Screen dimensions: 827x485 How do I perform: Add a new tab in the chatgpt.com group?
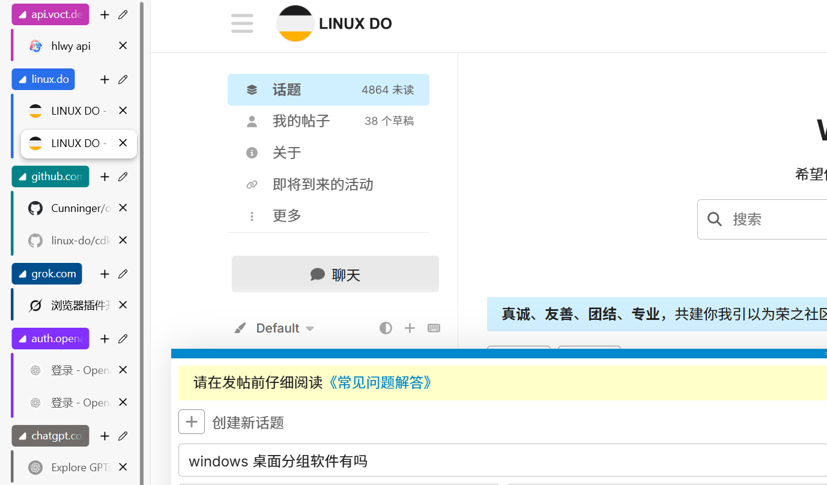click(x=105, y=436)
